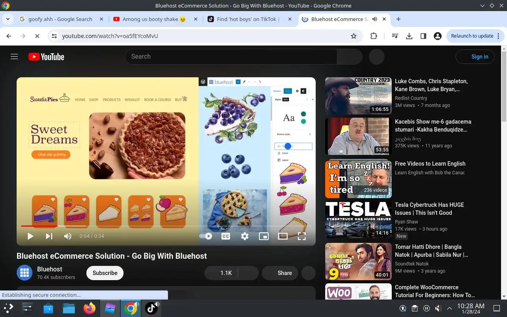The image size is (507, 317).
Task: Open System Settings from taskbar
Action: [x=28, y=308]
